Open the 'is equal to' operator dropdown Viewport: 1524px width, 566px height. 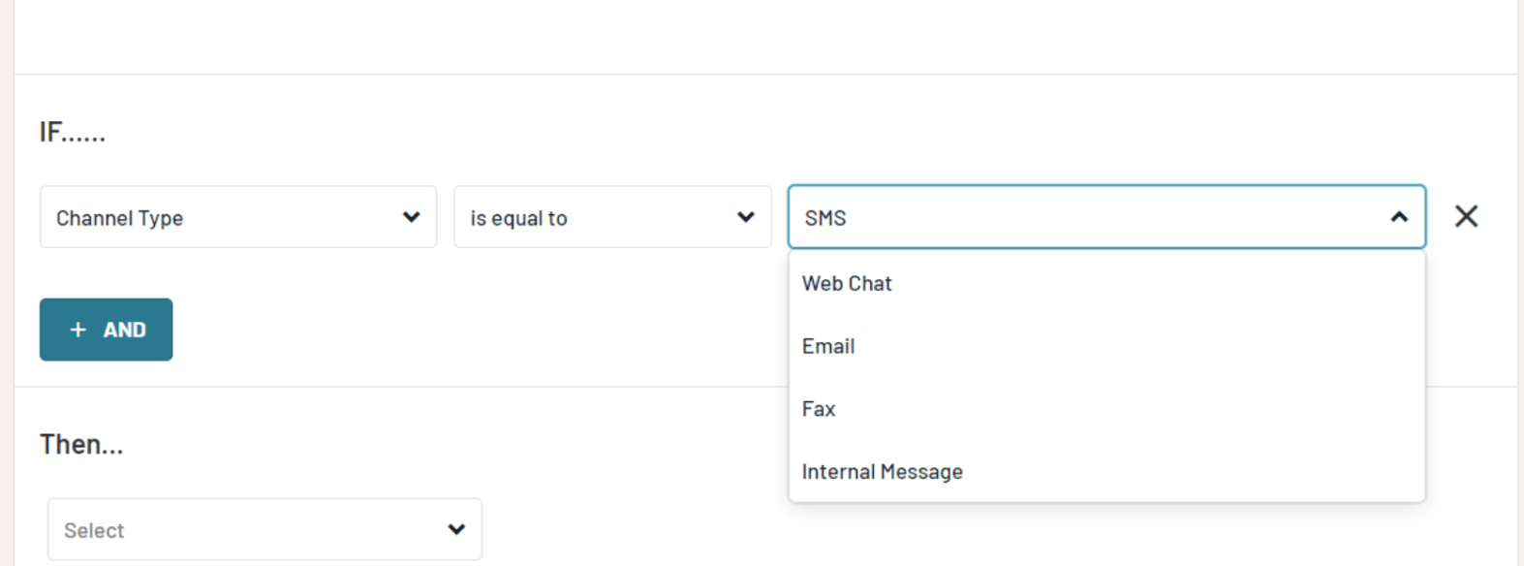611,217
